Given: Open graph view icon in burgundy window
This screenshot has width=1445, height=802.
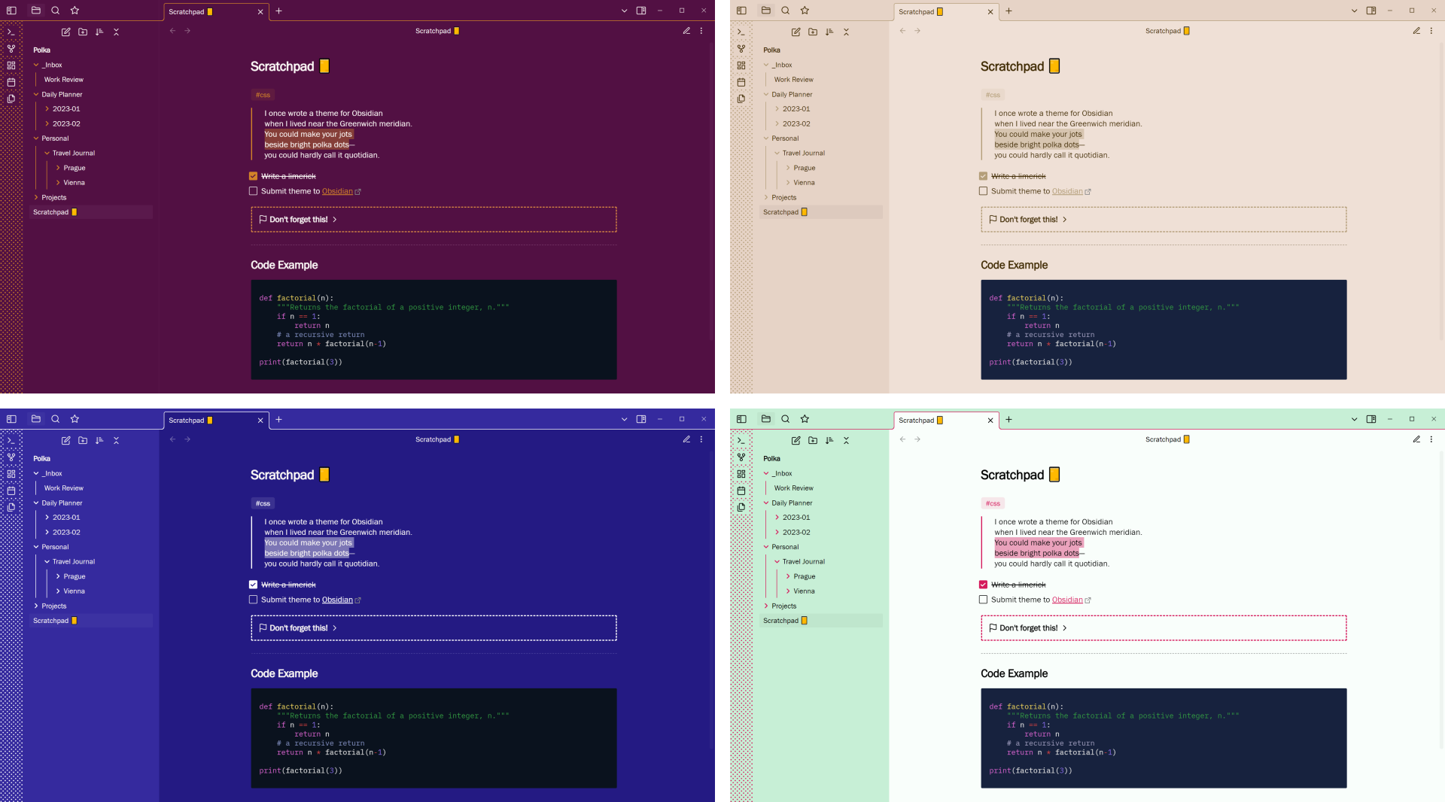Looking at the screenshot, I should 11,49.
